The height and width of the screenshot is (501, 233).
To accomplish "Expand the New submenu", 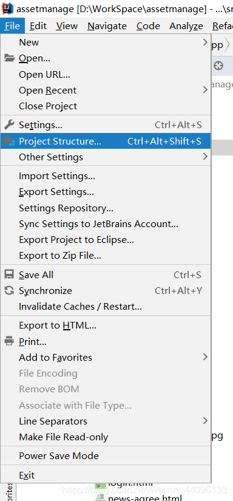I will pos(106,42).
